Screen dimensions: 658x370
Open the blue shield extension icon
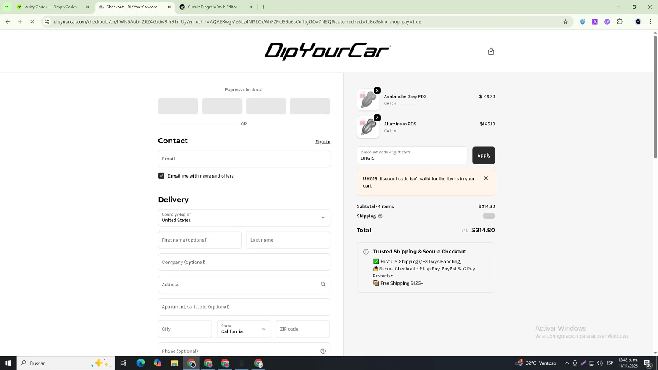point(583,21)
